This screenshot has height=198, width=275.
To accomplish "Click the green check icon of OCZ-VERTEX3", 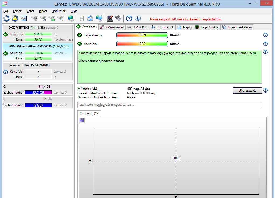I will [x=6, y=34].
